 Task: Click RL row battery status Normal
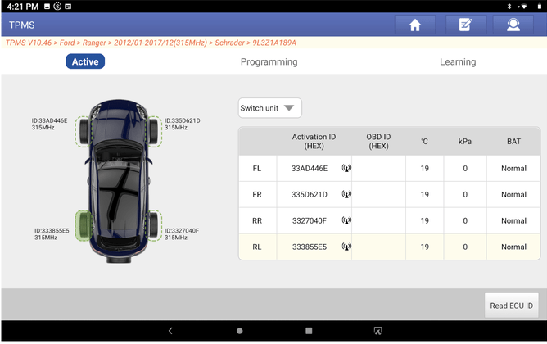click(513, 247)
